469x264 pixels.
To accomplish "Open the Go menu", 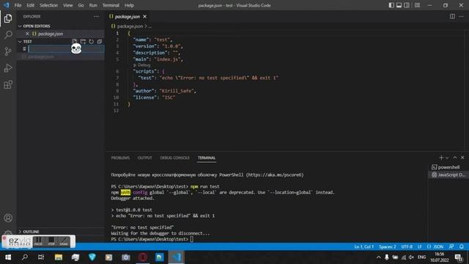I will [81, 5].
